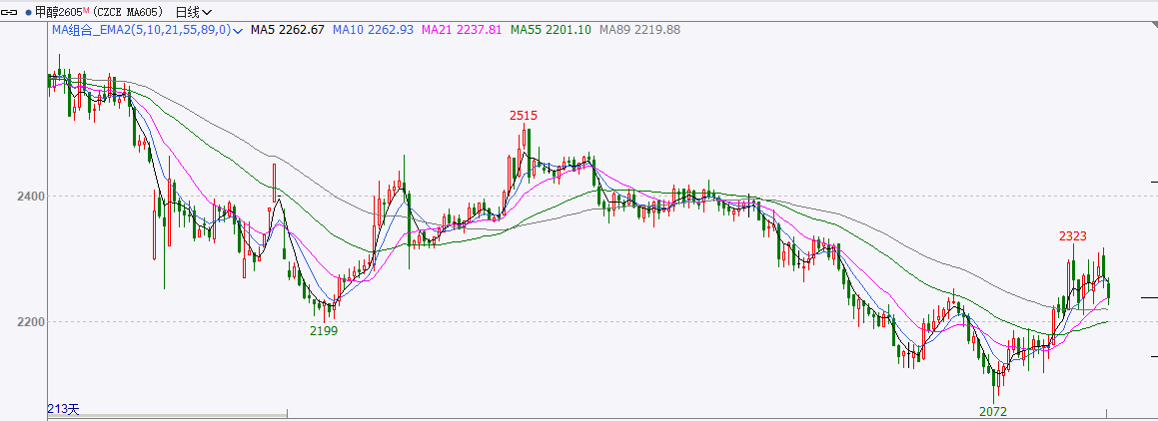Click the 2515 high price label
1158x421 pixels.
[524, 116]
